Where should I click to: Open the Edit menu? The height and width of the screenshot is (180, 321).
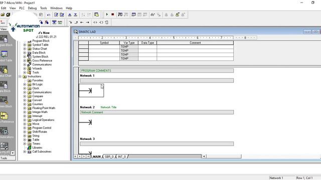coord(4,8)
